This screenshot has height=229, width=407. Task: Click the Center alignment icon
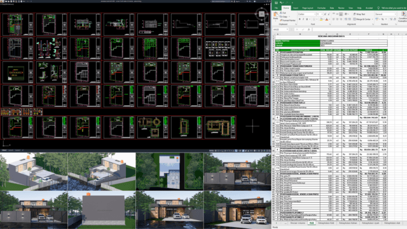point(337,19)
